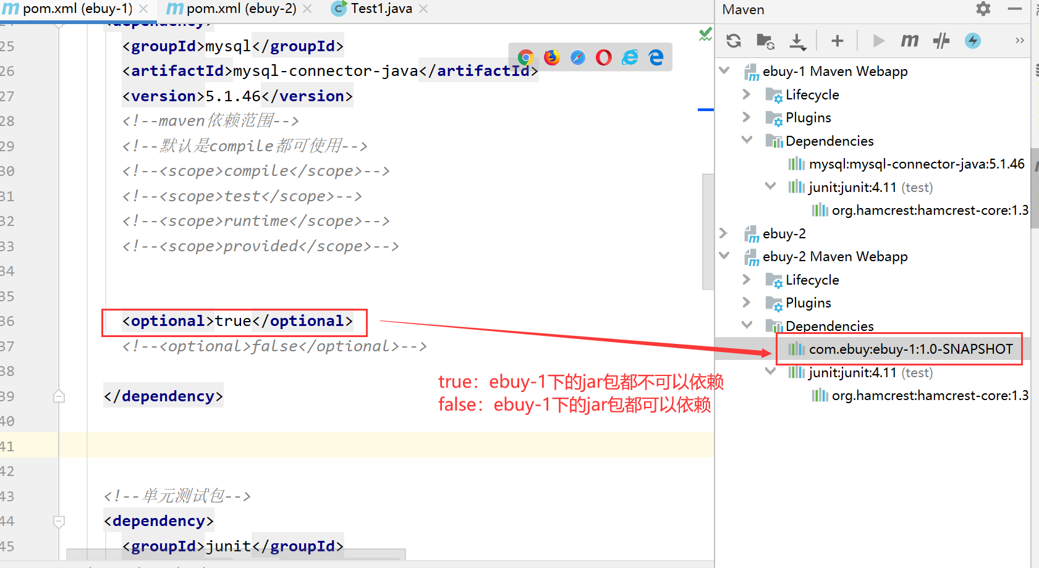Select mysql:mysql-connector-java:5.1.46 dependency

pyautogui.click(x=917, y=164)
